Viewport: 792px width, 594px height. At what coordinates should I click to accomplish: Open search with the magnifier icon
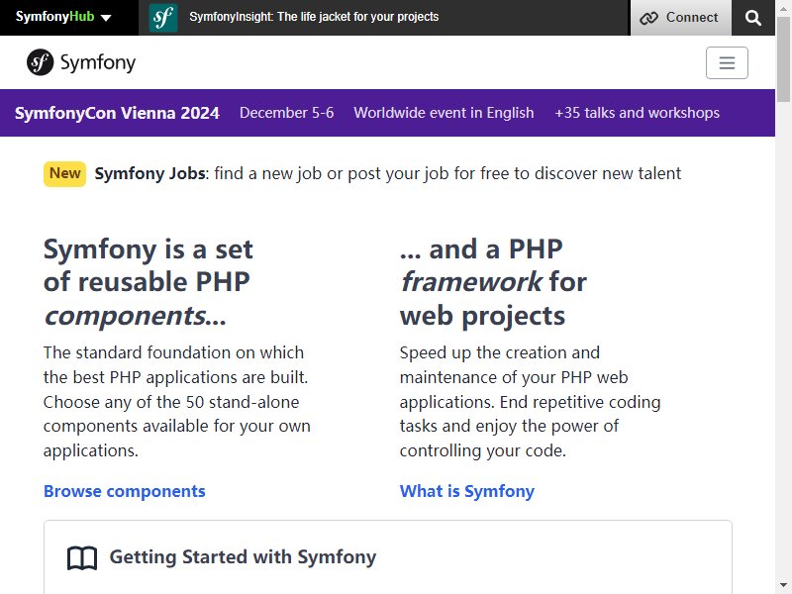coord(752,18)
